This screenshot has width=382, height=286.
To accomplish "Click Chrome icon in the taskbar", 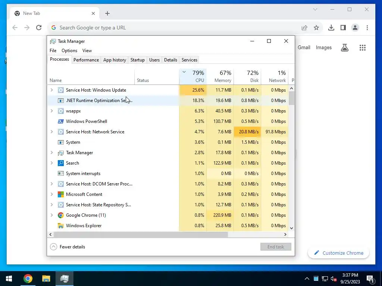I will click(28, 279).
